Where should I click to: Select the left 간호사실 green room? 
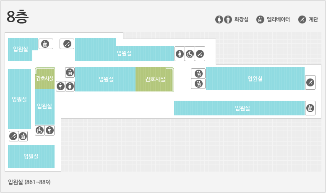45,78
